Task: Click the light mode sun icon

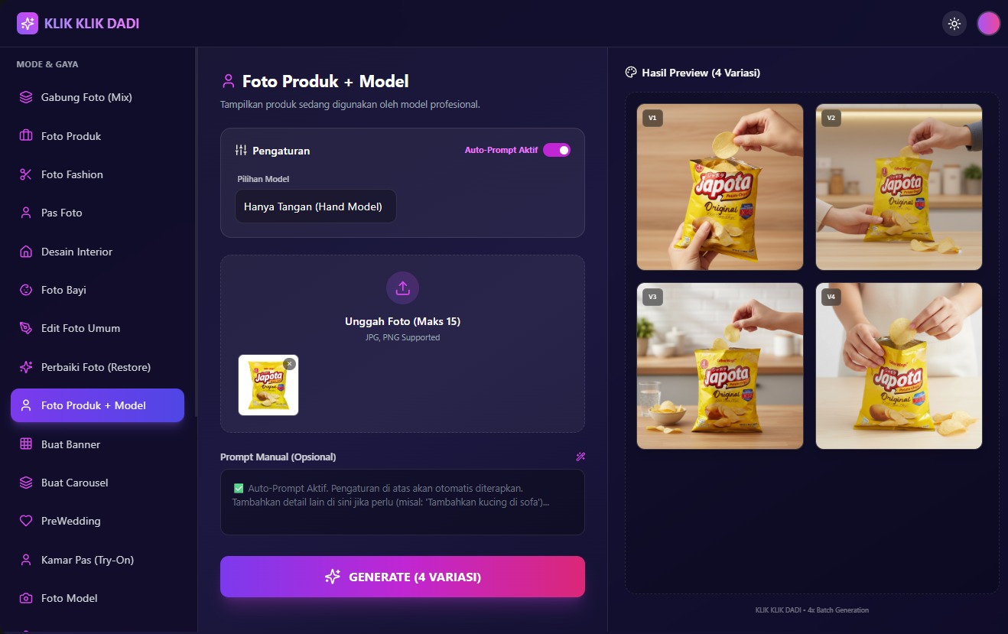Action: 954,24
